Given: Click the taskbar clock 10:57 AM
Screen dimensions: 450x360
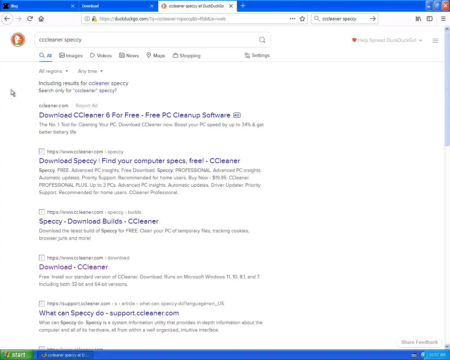Looking at the screenshot, I should pos(437,355).
